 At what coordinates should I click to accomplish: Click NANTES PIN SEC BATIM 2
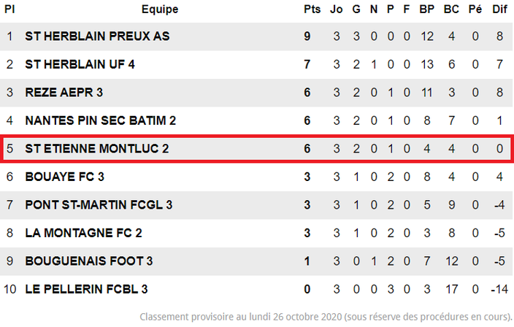click(x=101, y=120)
